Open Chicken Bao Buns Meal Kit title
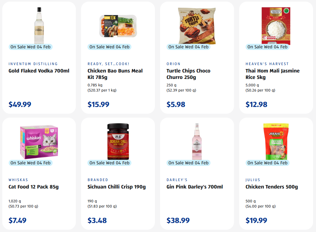Image resolution: width=316 pixels, height=232 pixels. [115, 74]
